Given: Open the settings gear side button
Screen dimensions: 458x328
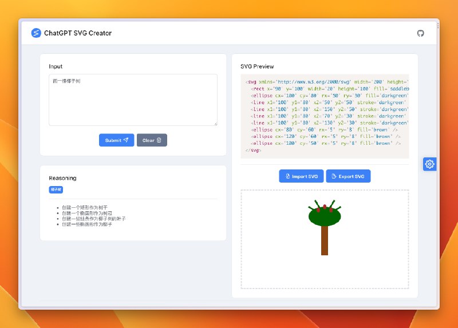Looking at the screenshot, I should click(x=429, y=164).
